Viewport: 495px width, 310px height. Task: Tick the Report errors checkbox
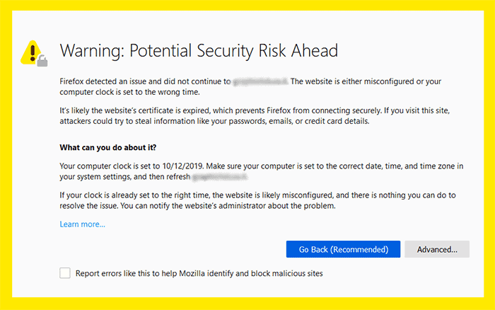click(x=65, y=273)
